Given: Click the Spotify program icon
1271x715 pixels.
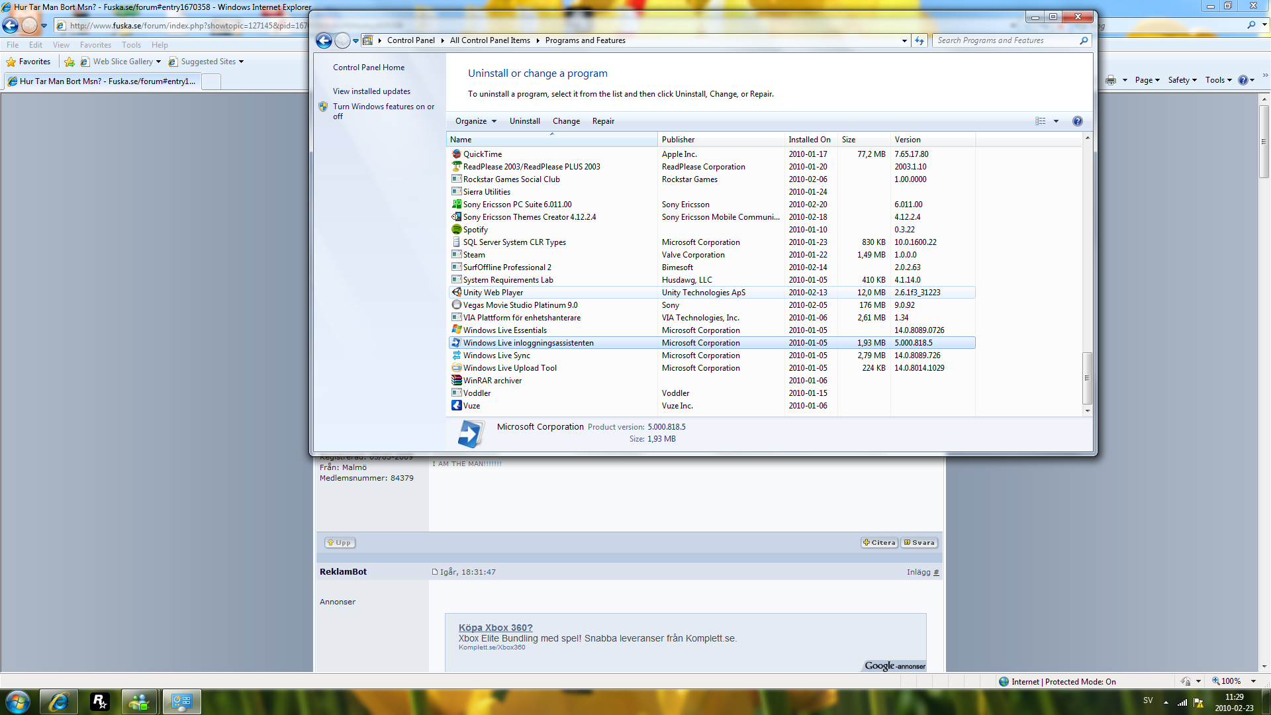Looking at the screenshot, I should 456,229.
